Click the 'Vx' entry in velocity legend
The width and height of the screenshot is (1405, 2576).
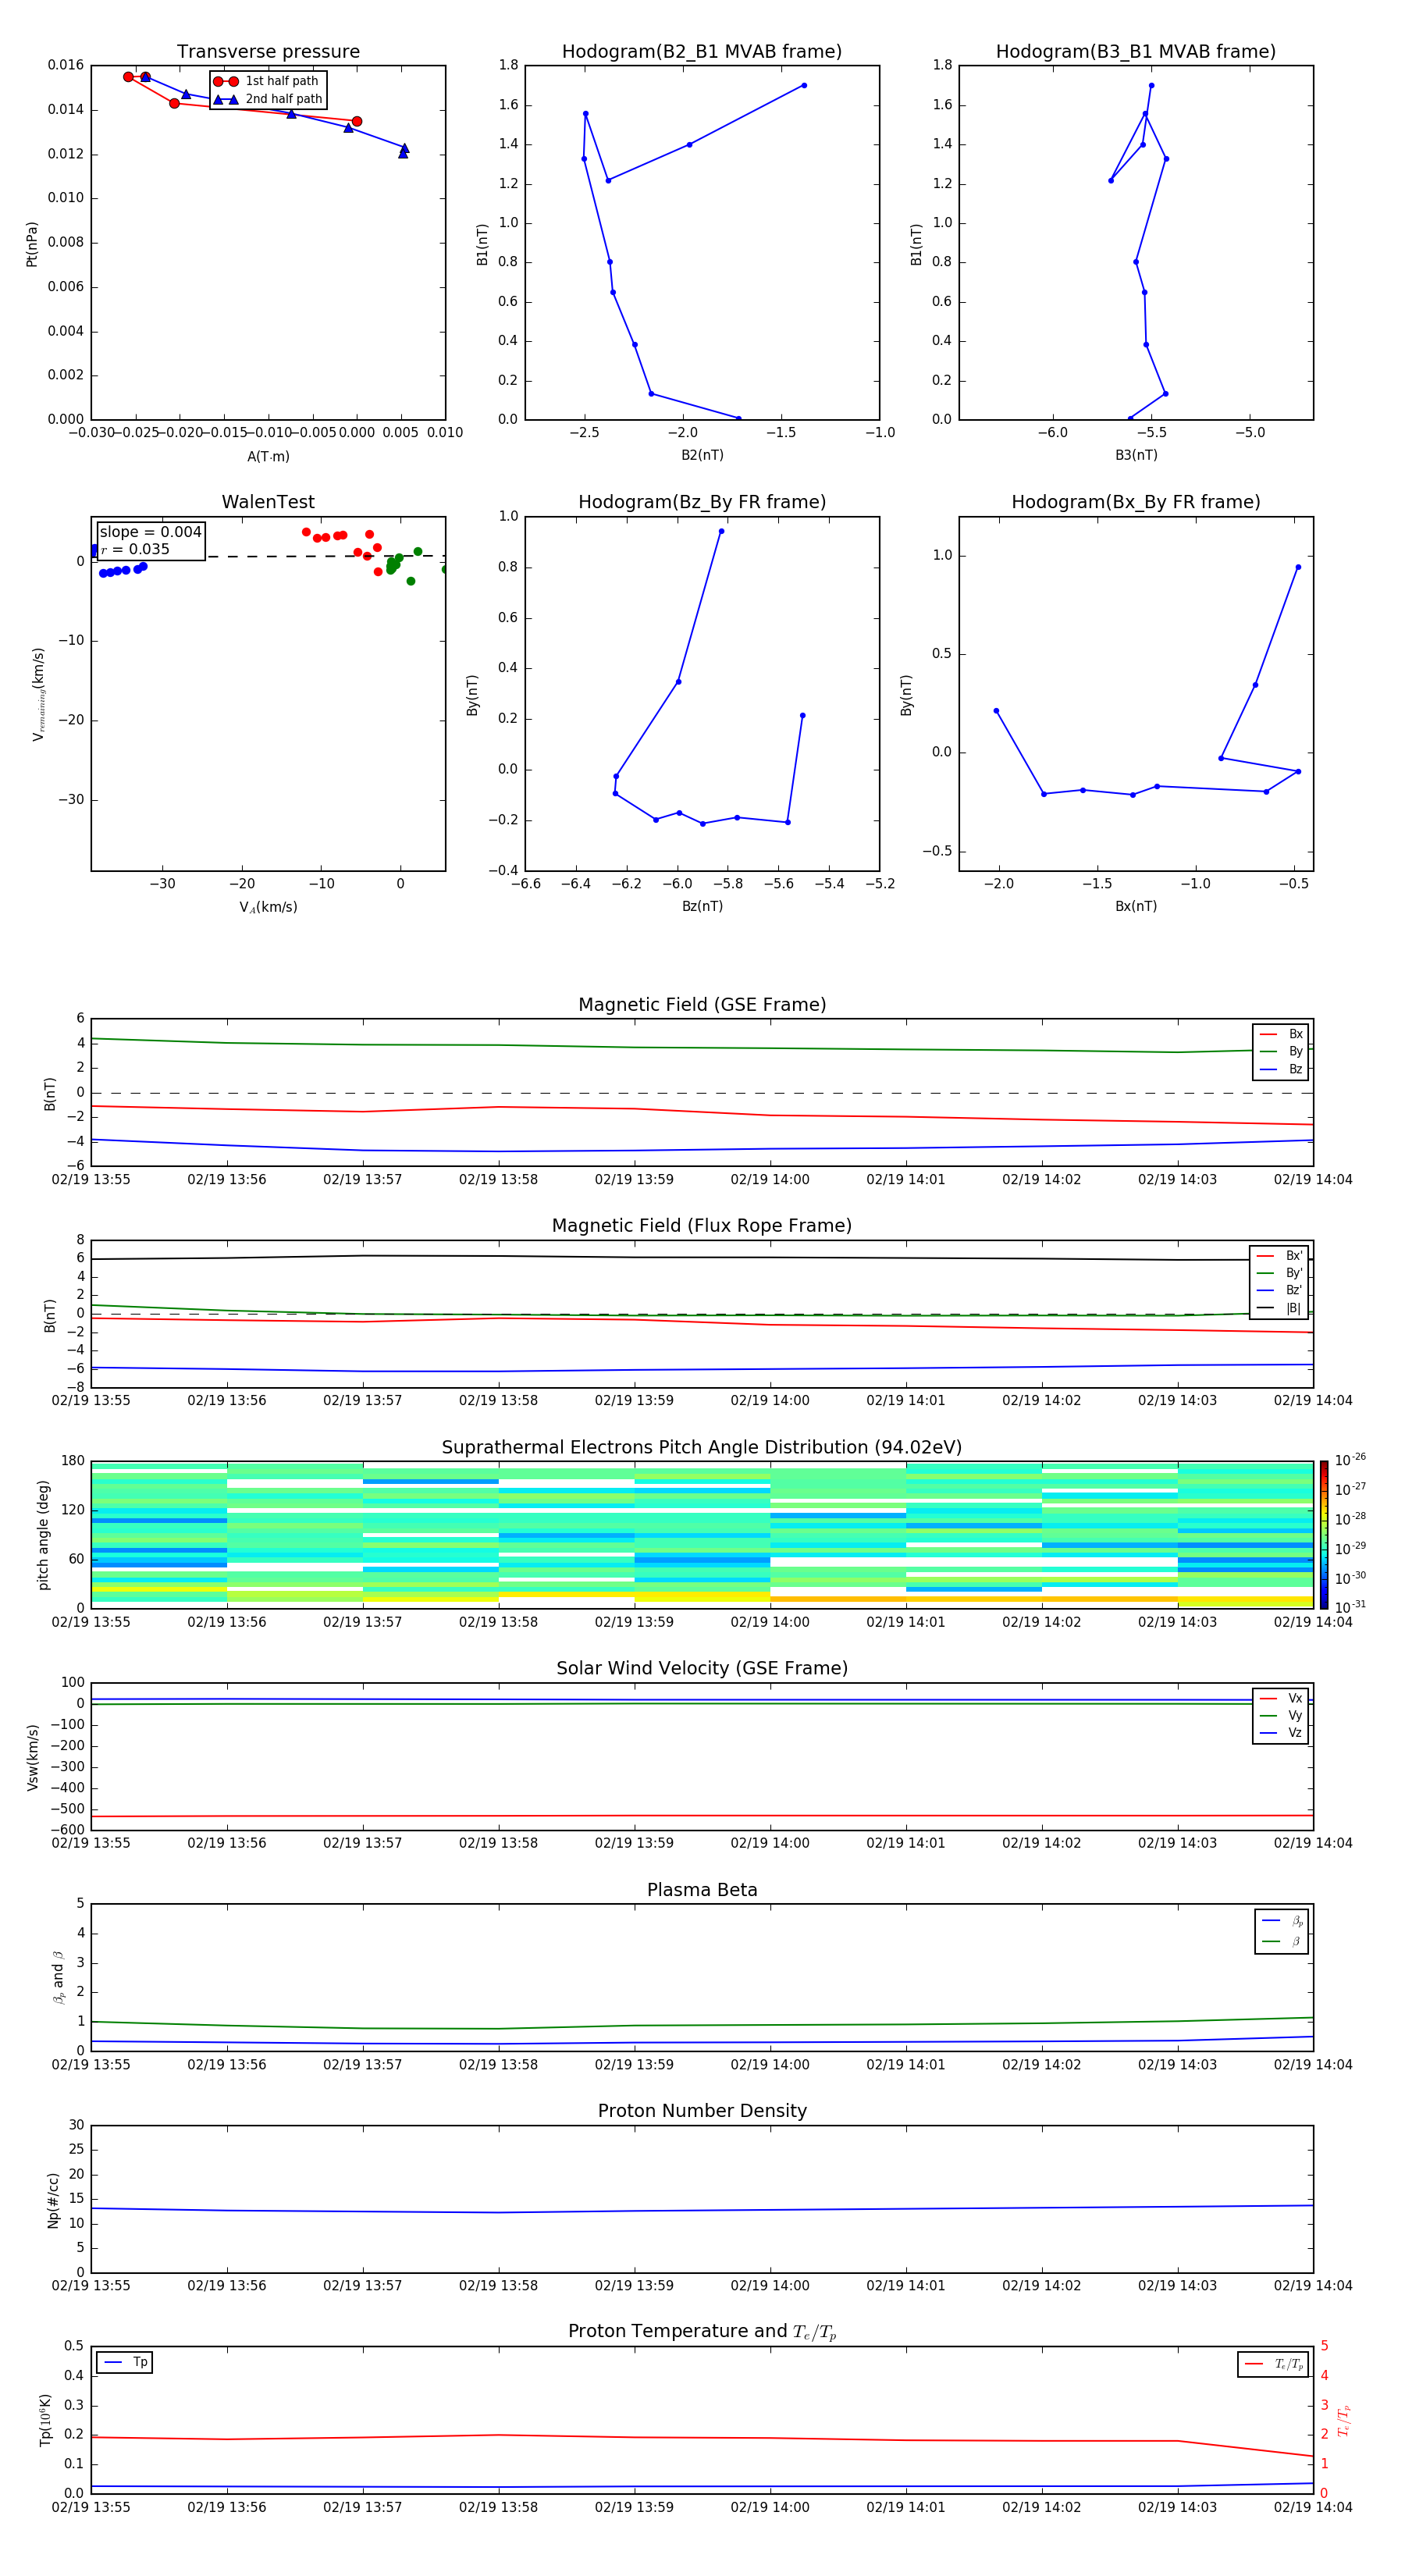(1281, 1698)
